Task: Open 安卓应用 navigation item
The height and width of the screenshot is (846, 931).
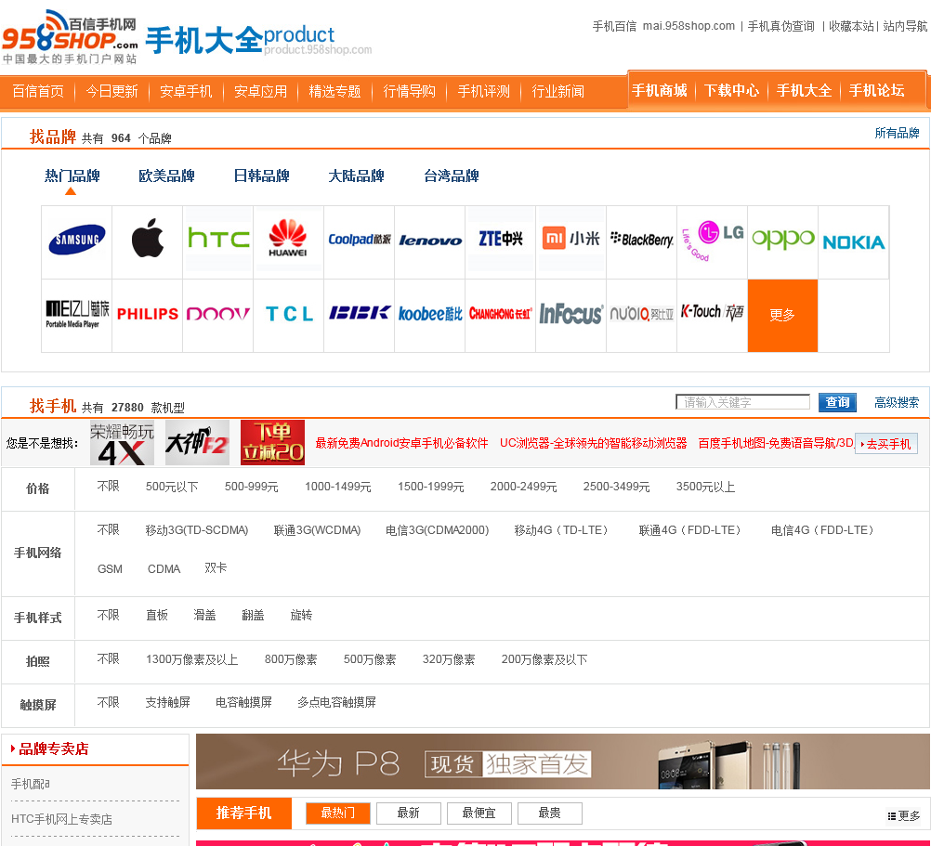Action: point(261,91)
